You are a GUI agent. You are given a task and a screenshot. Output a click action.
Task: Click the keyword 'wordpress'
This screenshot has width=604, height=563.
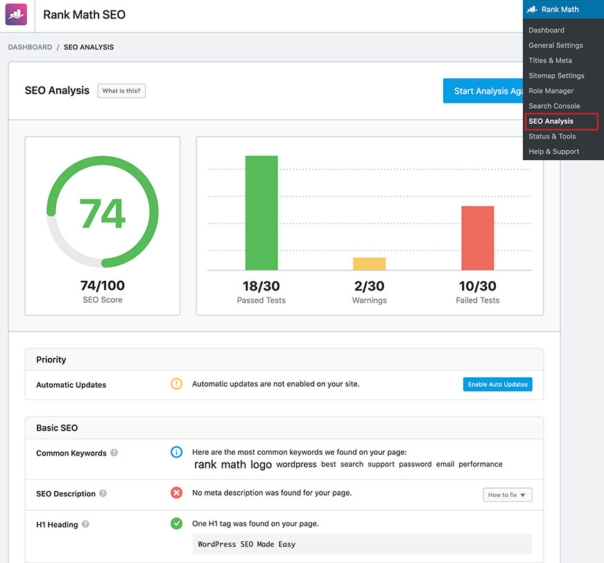296,465
